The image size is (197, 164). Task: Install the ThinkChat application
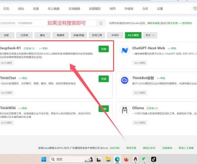pyautogui.click(x=103, y=79)
